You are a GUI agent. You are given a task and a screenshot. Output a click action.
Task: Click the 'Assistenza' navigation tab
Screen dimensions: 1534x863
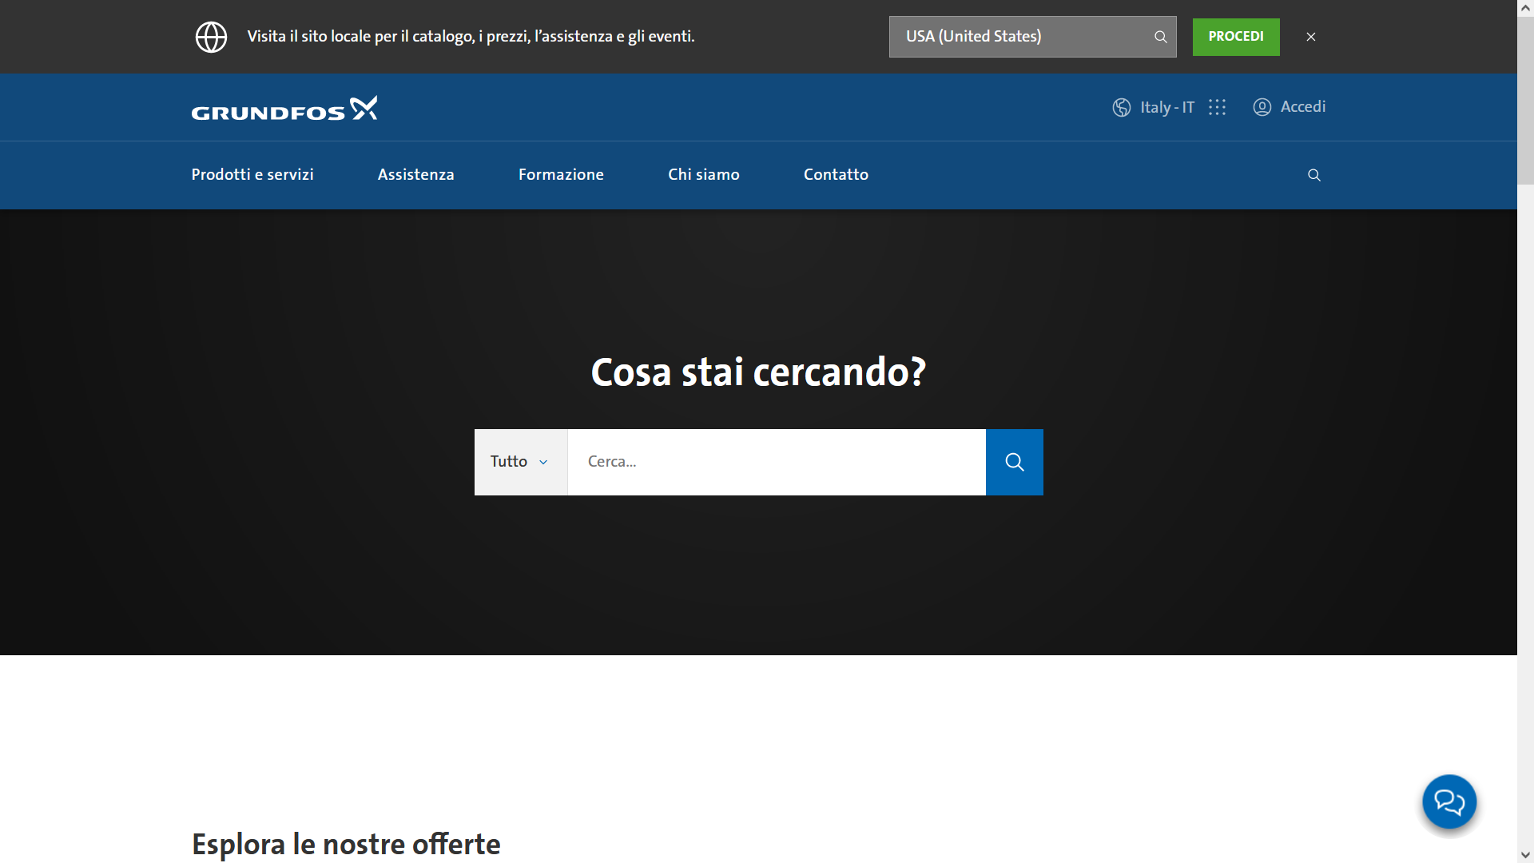(416, 174)
